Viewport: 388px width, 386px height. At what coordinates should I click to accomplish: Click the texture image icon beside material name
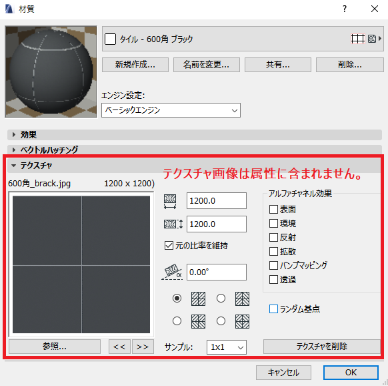coord(372,39)
